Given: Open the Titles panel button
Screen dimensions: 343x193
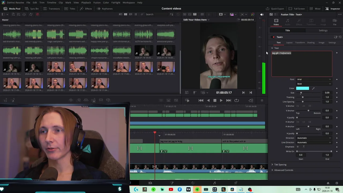Looking at the screenshot, I should tap(70, 9).
